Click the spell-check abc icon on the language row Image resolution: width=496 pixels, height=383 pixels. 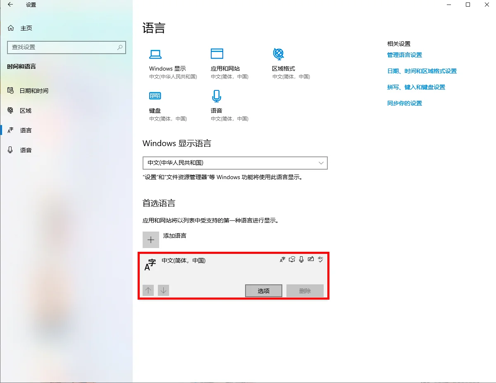click(x=320, y=259)
